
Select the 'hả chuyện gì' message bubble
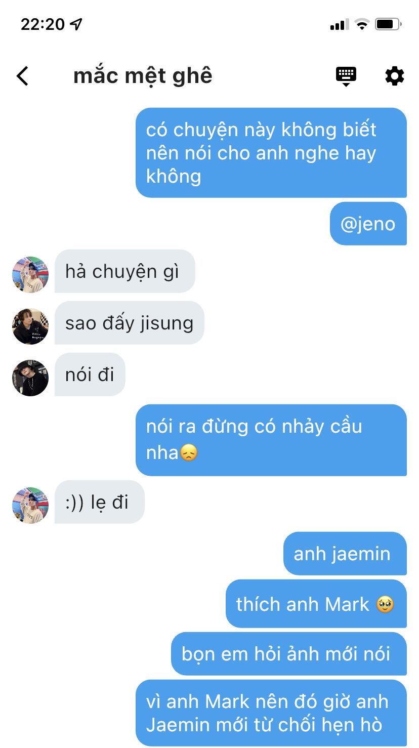124,271
